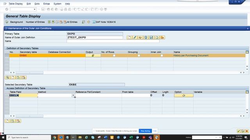This screenshot has width=250, height=140.
Task: Click green check Enter icon in toolbar
Action: 7,9
